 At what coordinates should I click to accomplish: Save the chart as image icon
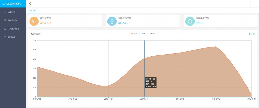click(x=254, y=34)
